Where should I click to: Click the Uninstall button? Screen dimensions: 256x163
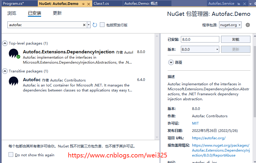(x=235, y=40)
